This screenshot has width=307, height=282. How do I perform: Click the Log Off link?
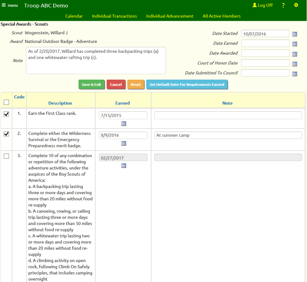tap(265, 5)
